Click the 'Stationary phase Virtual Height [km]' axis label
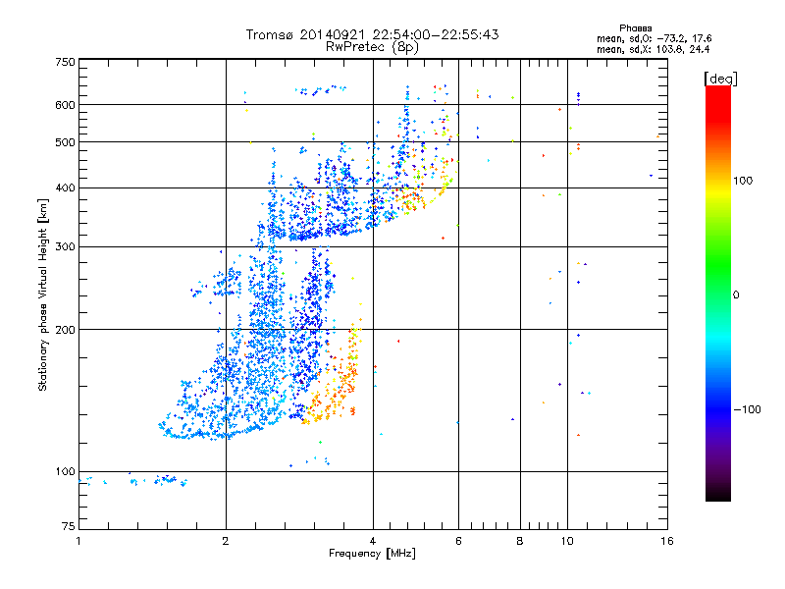Image resolution: width=785 pixels, height=589 pixels. coord(43,294)
